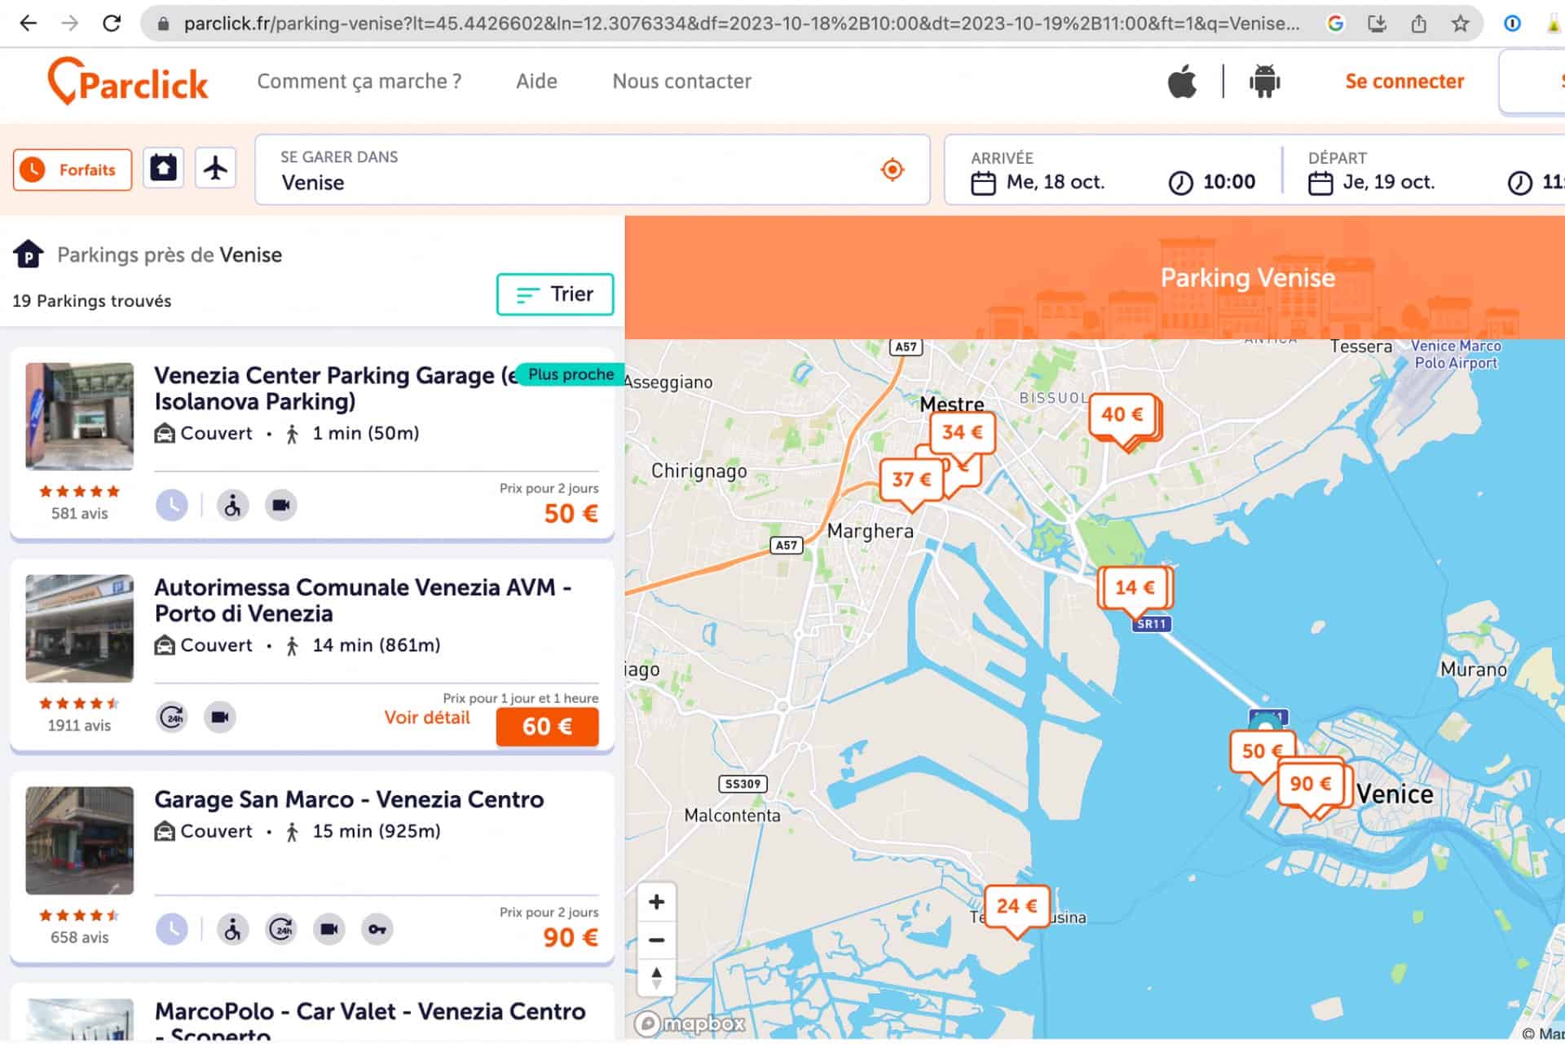Click the 60 € price button
This screenshot has width=1565, height=1048.
547,727
